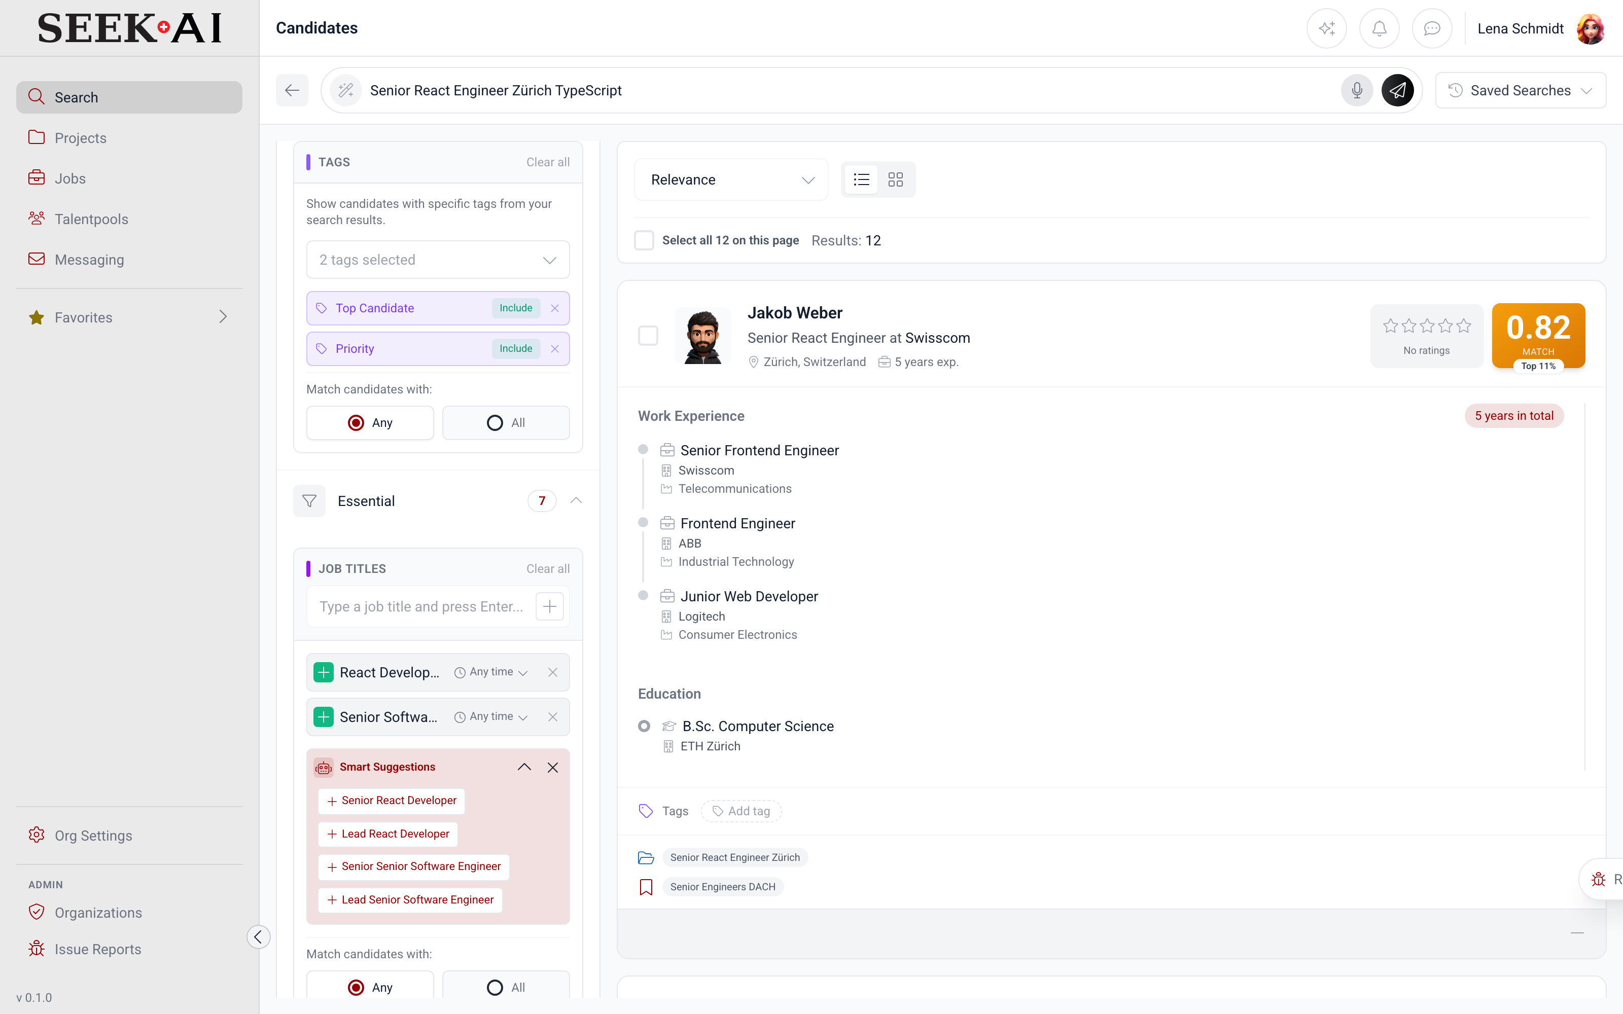Go to Jobs in the sidebar

[x=129, y=178]
